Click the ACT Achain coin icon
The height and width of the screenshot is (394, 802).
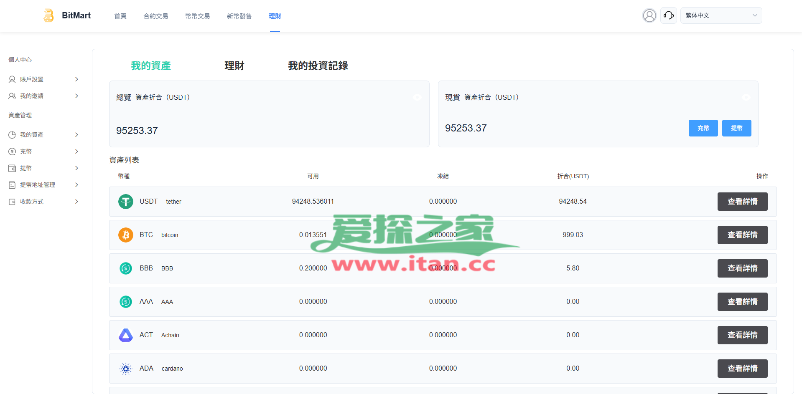coord(125,335)
